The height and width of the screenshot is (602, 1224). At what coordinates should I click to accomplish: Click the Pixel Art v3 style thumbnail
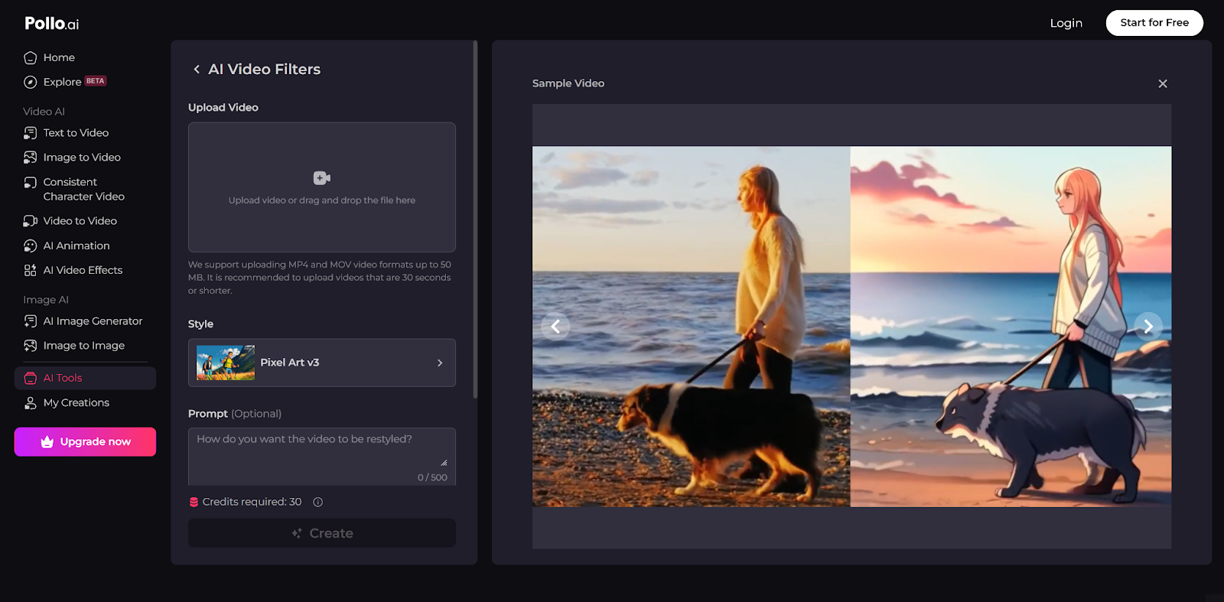tap(226, 363)
